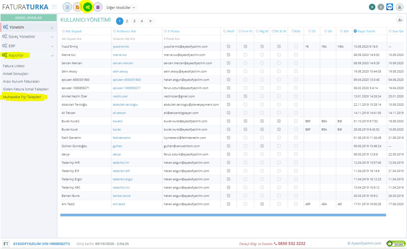The width and height of the screenshot is (407, 249).
Task: Toggle Frm Yt checkbox for Ahmet Nezihi Özer
Action: coord(245,96)
